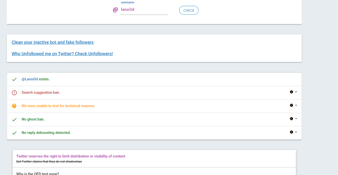This screenshot has height=175, width=338.
Task: Open Who Unfollowed me on Twitter link
Action: coord(62,53)
